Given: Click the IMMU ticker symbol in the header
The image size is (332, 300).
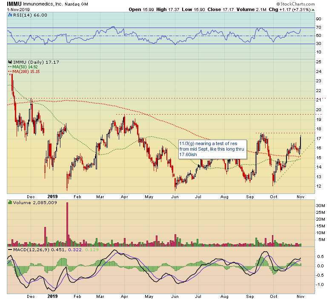Looking at the screenshot, I should click(14, 4).
